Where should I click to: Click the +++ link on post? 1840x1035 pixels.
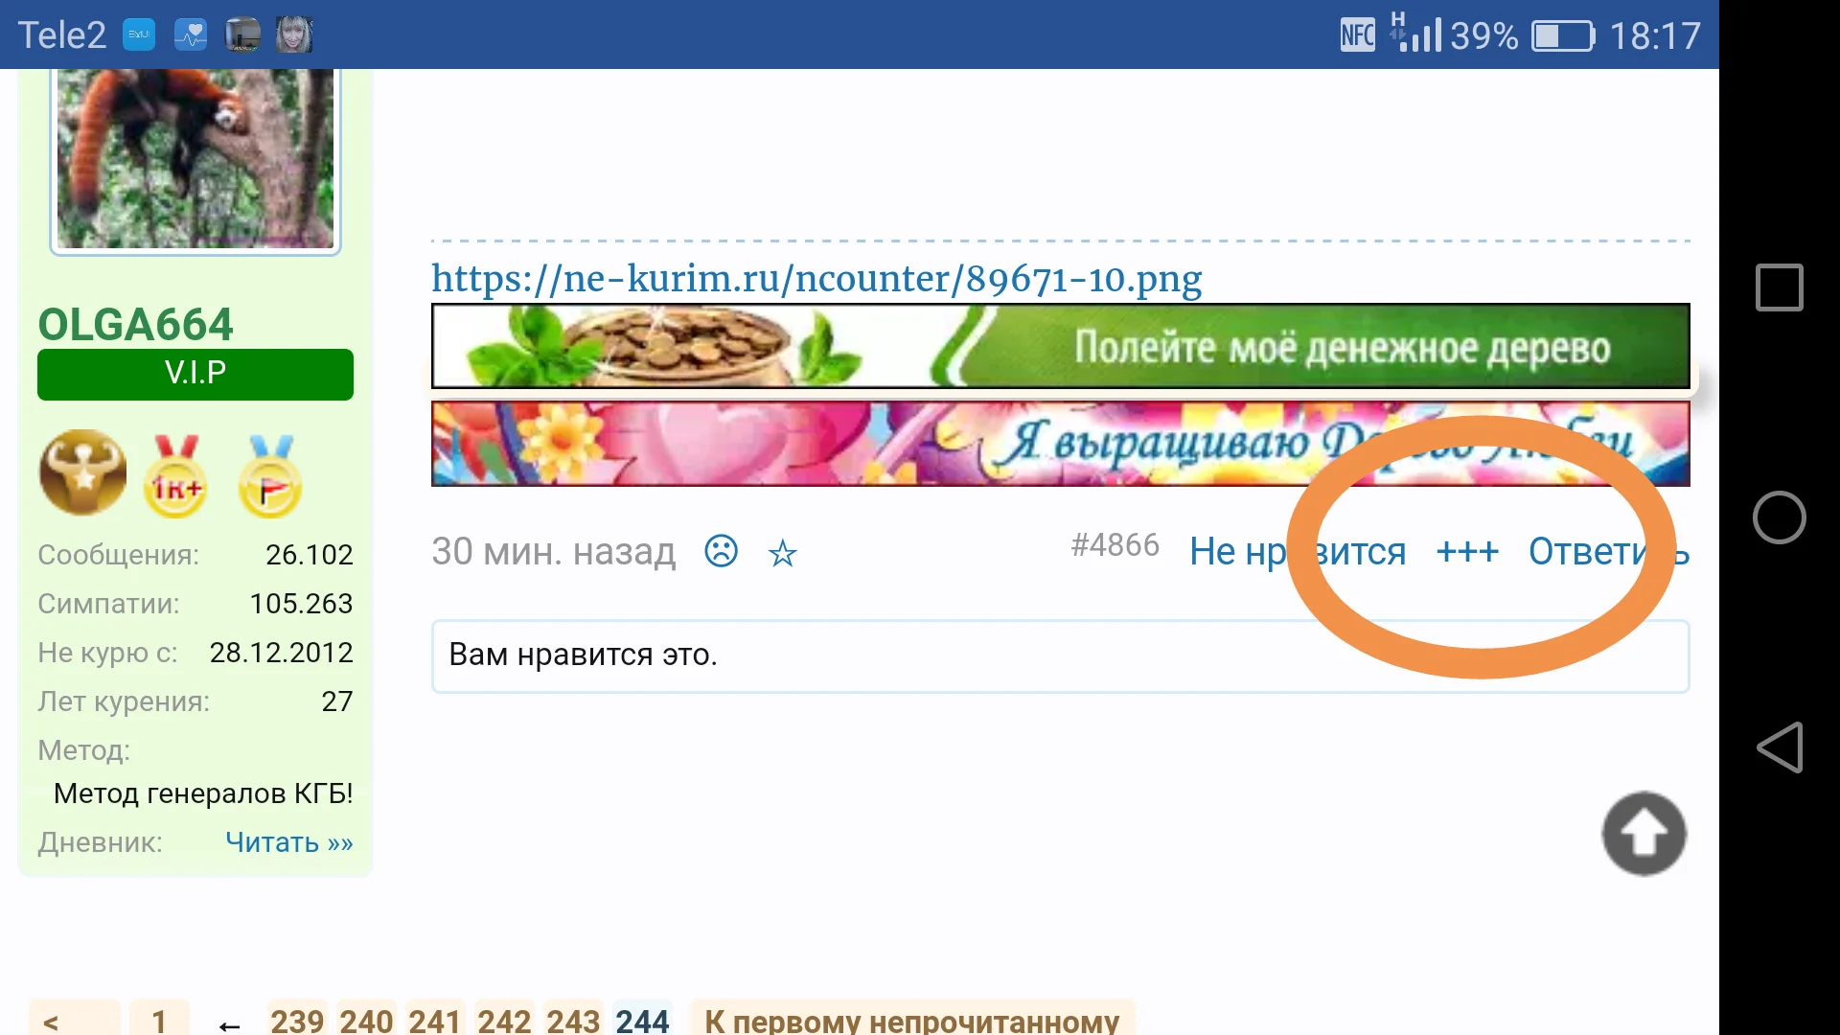[1467, 551]
